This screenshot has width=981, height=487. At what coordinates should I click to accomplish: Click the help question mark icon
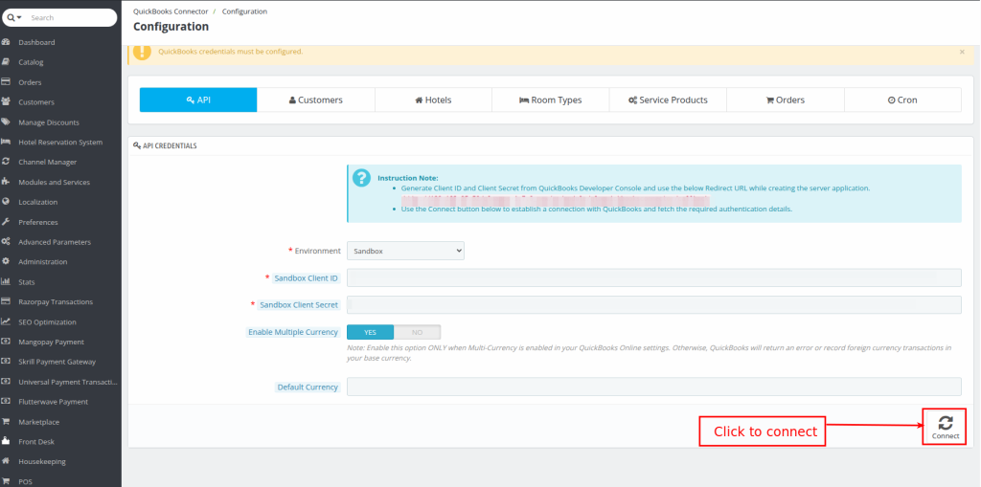(361, 178)
